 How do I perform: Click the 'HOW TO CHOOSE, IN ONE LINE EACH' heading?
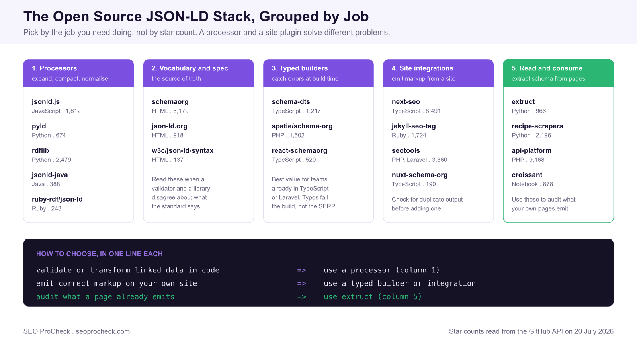click(x=100, y=254)
